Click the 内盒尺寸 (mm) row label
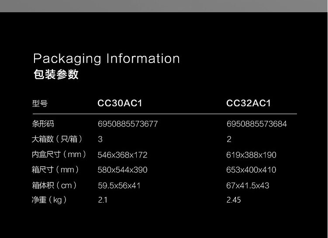328x238 pixels. click(59, 154)
